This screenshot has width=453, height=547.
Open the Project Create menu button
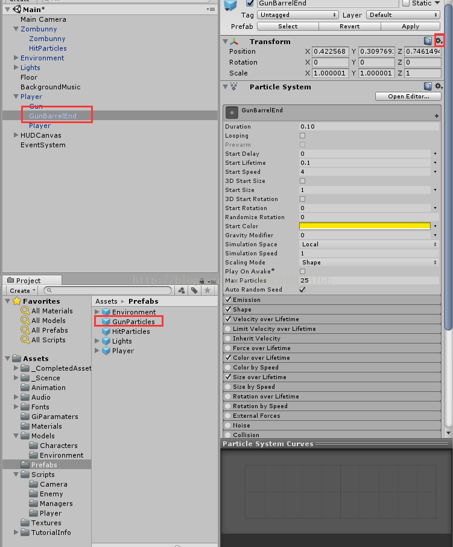click(23, 290)
